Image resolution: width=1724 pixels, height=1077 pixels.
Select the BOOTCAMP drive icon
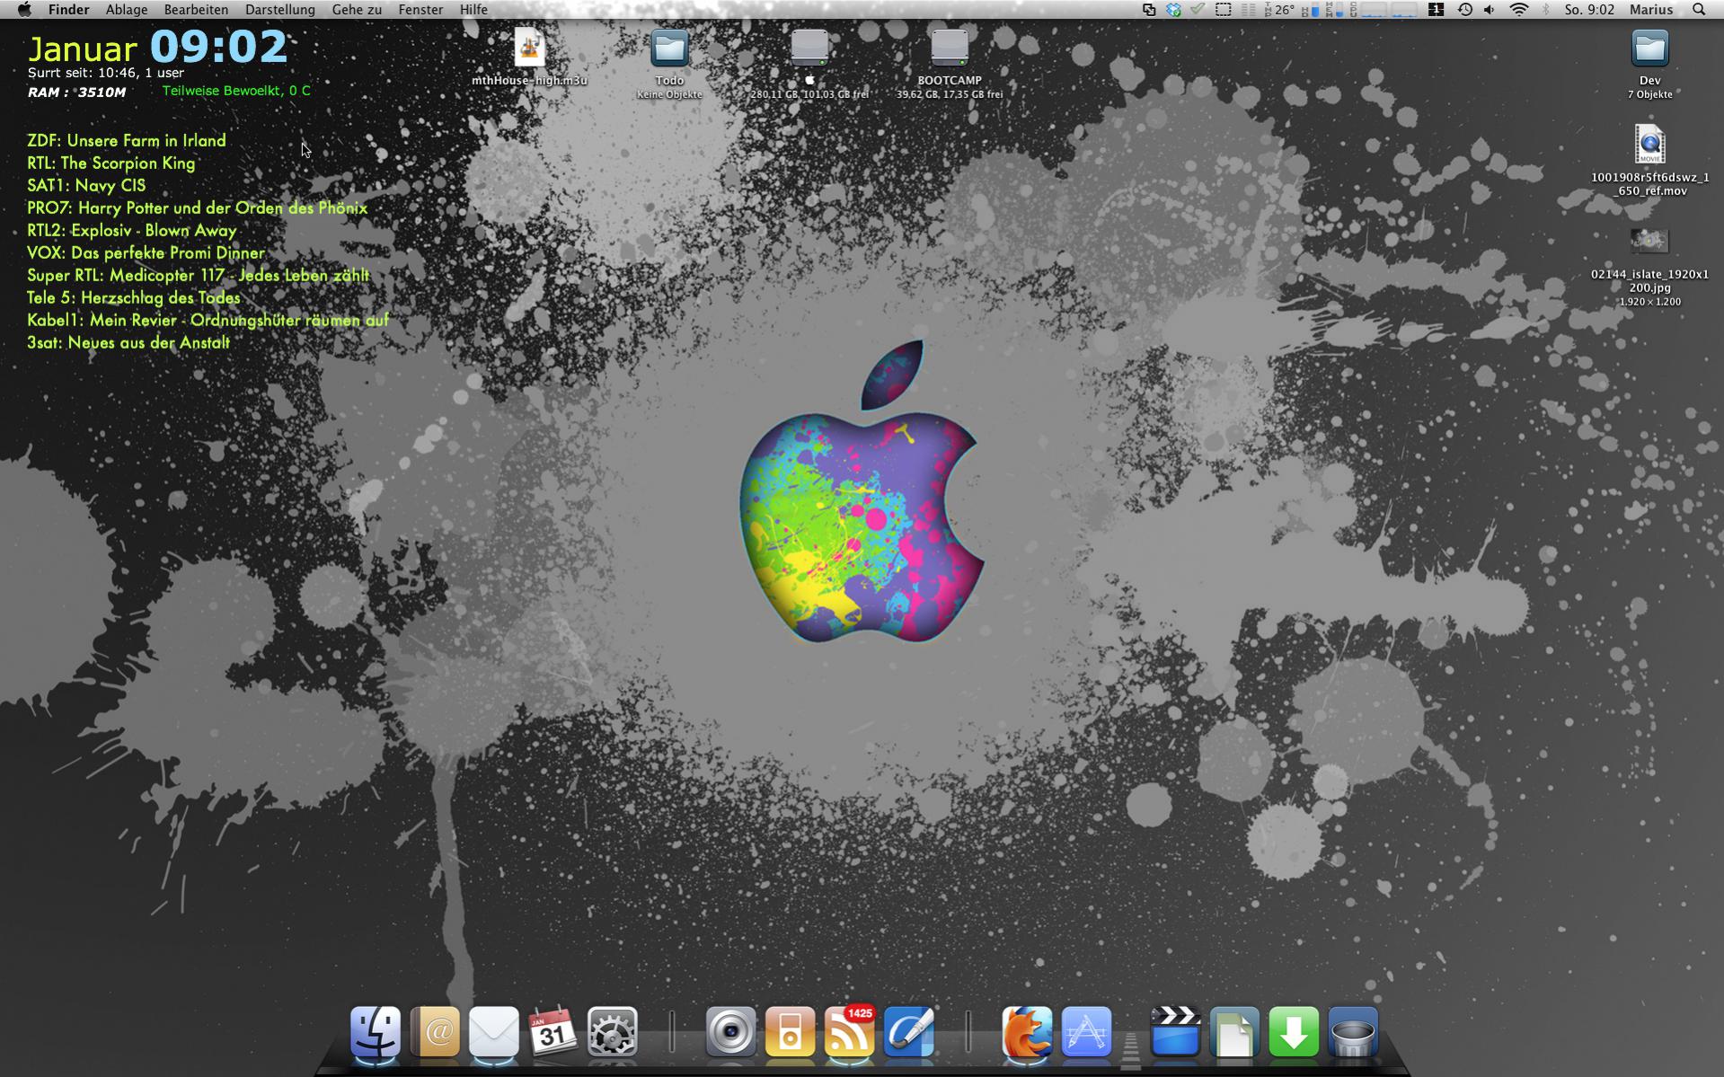point(950,47)
